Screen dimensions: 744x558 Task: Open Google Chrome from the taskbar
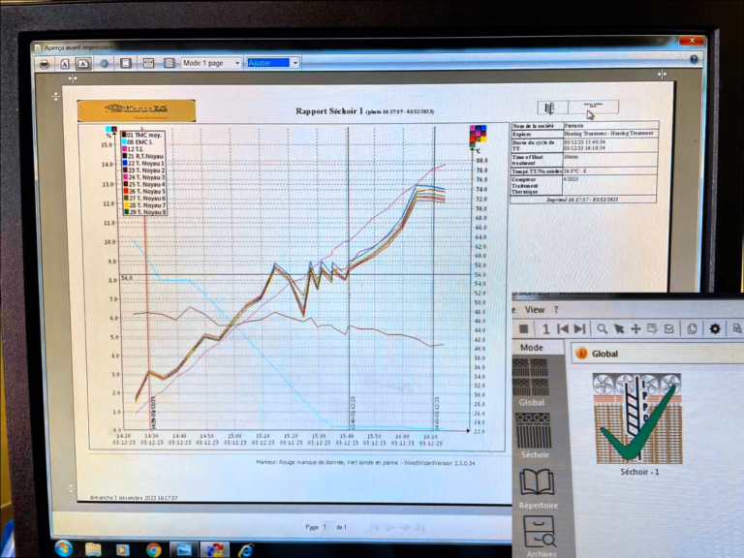pos(153,548)
